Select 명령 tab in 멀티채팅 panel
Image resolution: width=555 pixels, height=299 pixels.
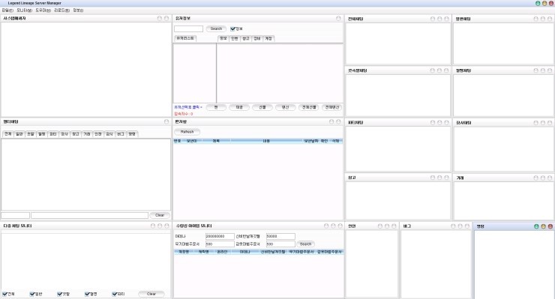point(132,133)
